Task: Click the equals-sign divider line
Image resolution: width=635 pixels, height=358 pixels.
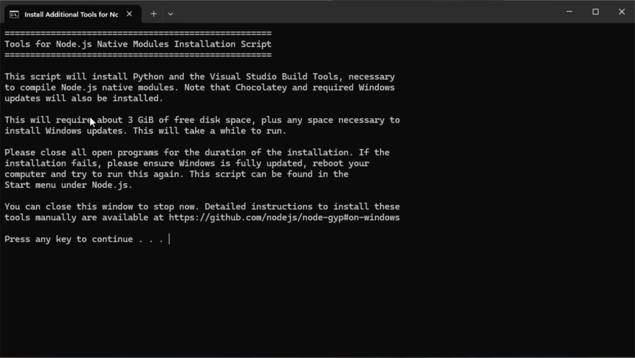Action: pos(138,33)
